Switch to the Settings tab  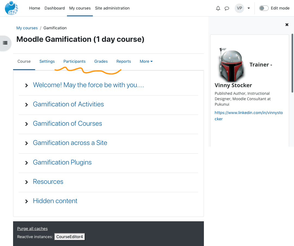click(47, 61)
